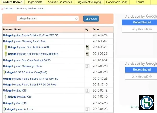157x113 pixels.
Task: Click the date 2012-12-15
Action: pyautogui.click(x=100, y=85)
